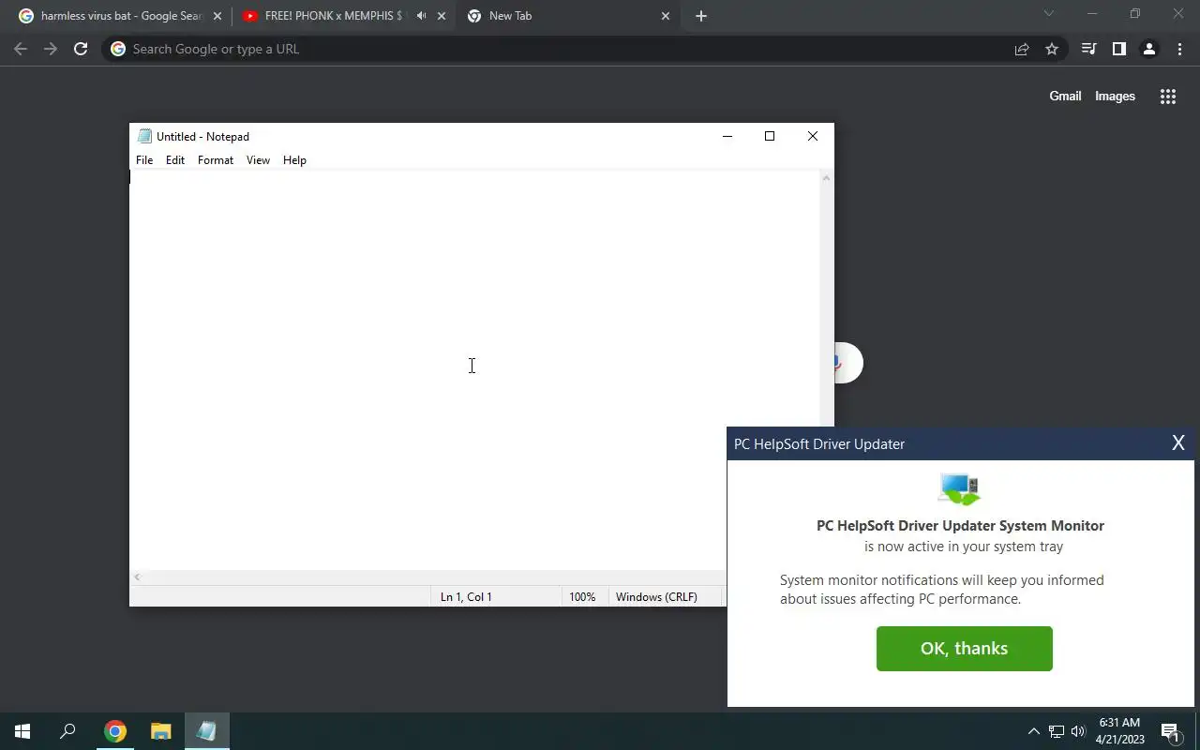Click Chrome icon in taskbar
This screenshot has width=1200, height=750.
[x=114, y=731]
